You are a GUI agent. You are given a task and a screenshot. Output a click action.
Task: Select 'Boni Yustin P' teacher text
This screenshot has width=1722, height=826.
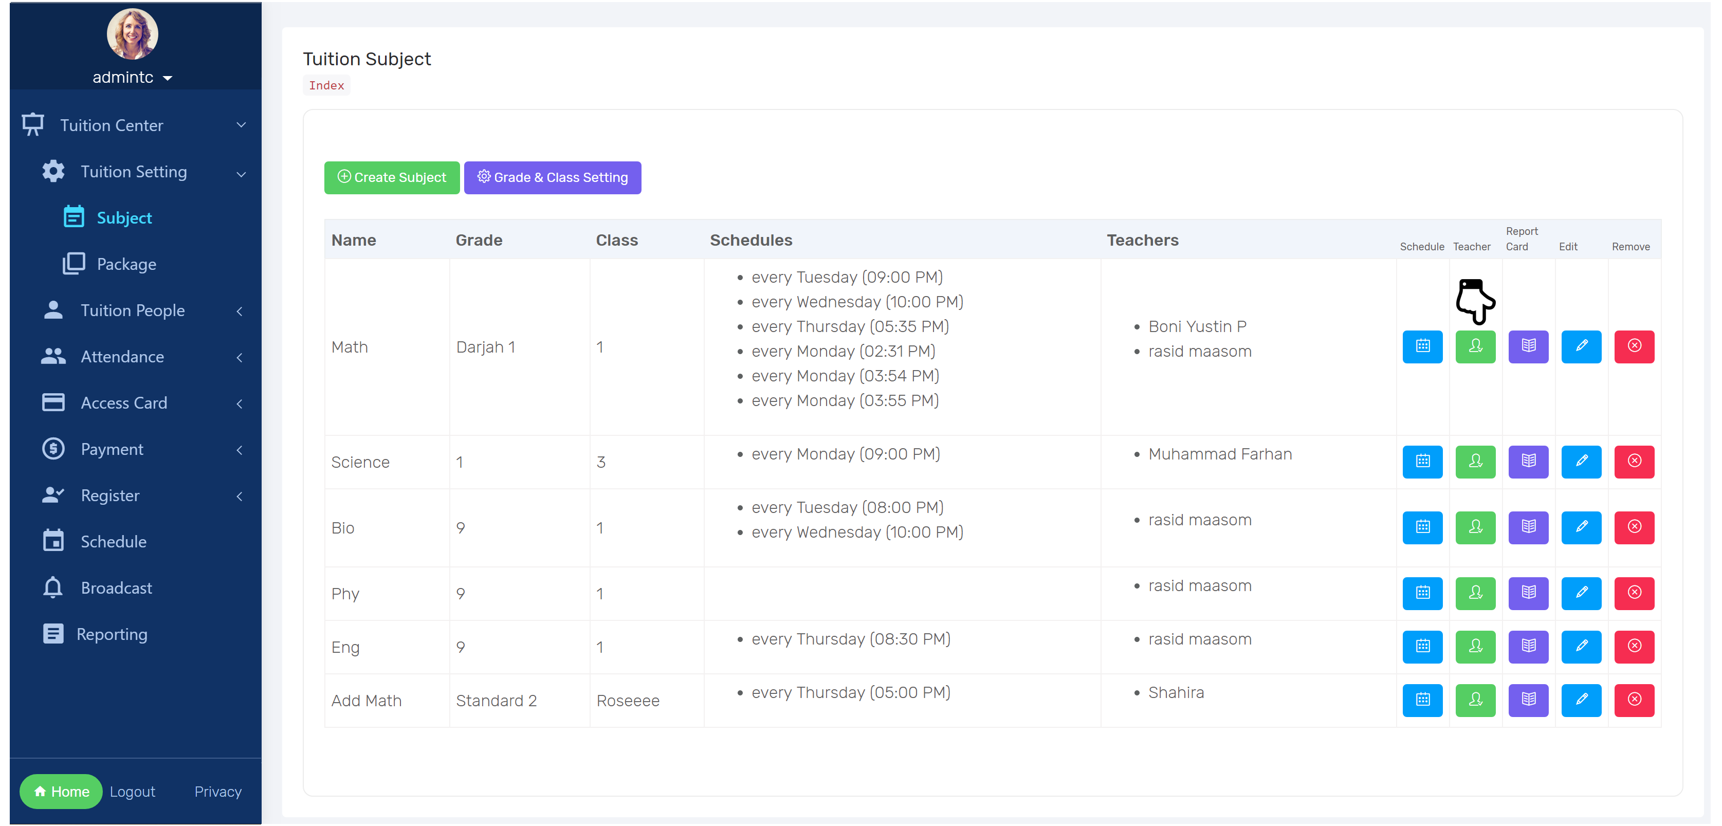pyautogui.click(x=1197, y=326)
